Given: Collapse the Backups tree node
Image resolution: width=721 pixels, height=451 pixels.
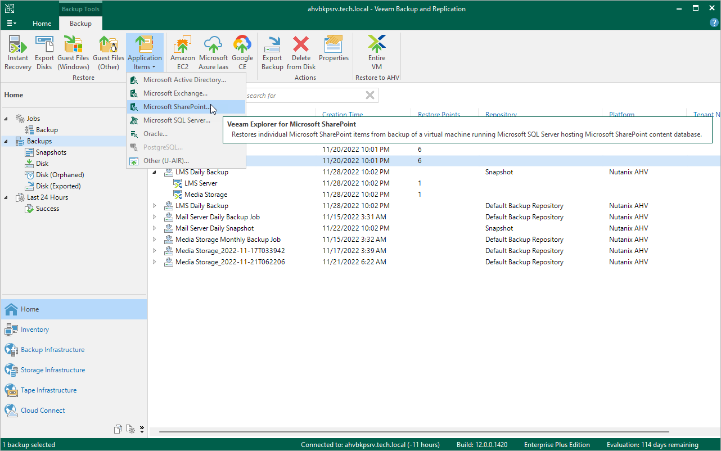Looking at the screenshot, I should [6, 141].
